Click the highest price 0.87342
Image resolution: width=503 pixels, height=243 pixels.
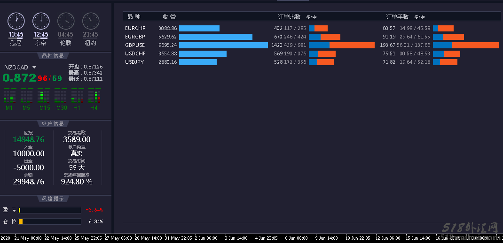tap(94, 73)
